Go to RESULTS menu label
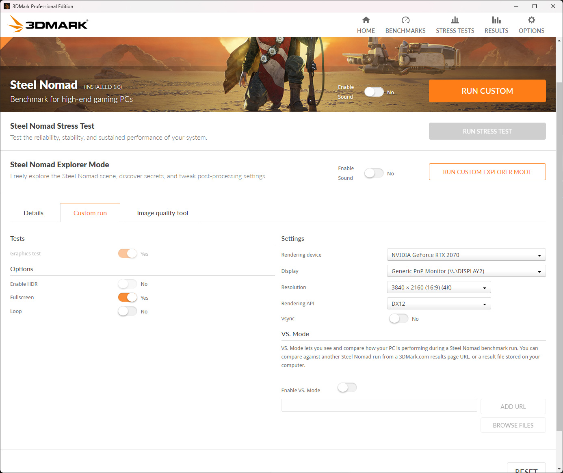Viewport: 563px width, 473px height. (496, 31)
